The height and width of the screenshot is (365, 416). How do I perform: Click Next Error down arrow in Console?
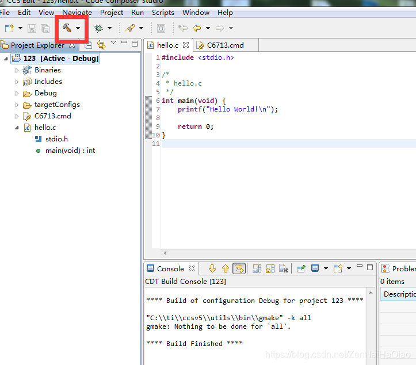(x=212, y=268)
